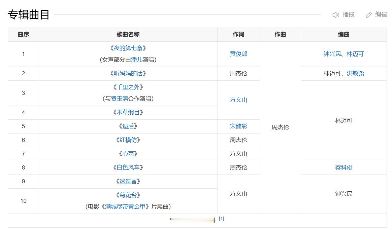
Task: Open the 钟兴民 arranger link in row 1
Action: tap(332, 54)
